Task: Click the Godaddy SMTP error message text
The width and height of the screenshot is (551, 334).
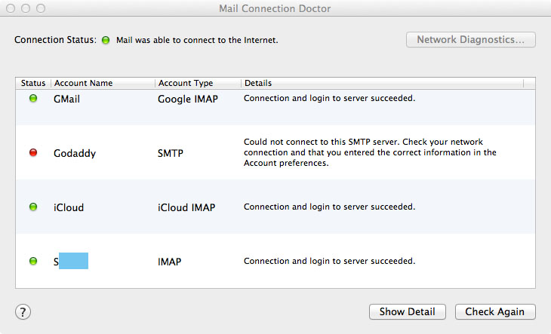Action: (370, 152)
